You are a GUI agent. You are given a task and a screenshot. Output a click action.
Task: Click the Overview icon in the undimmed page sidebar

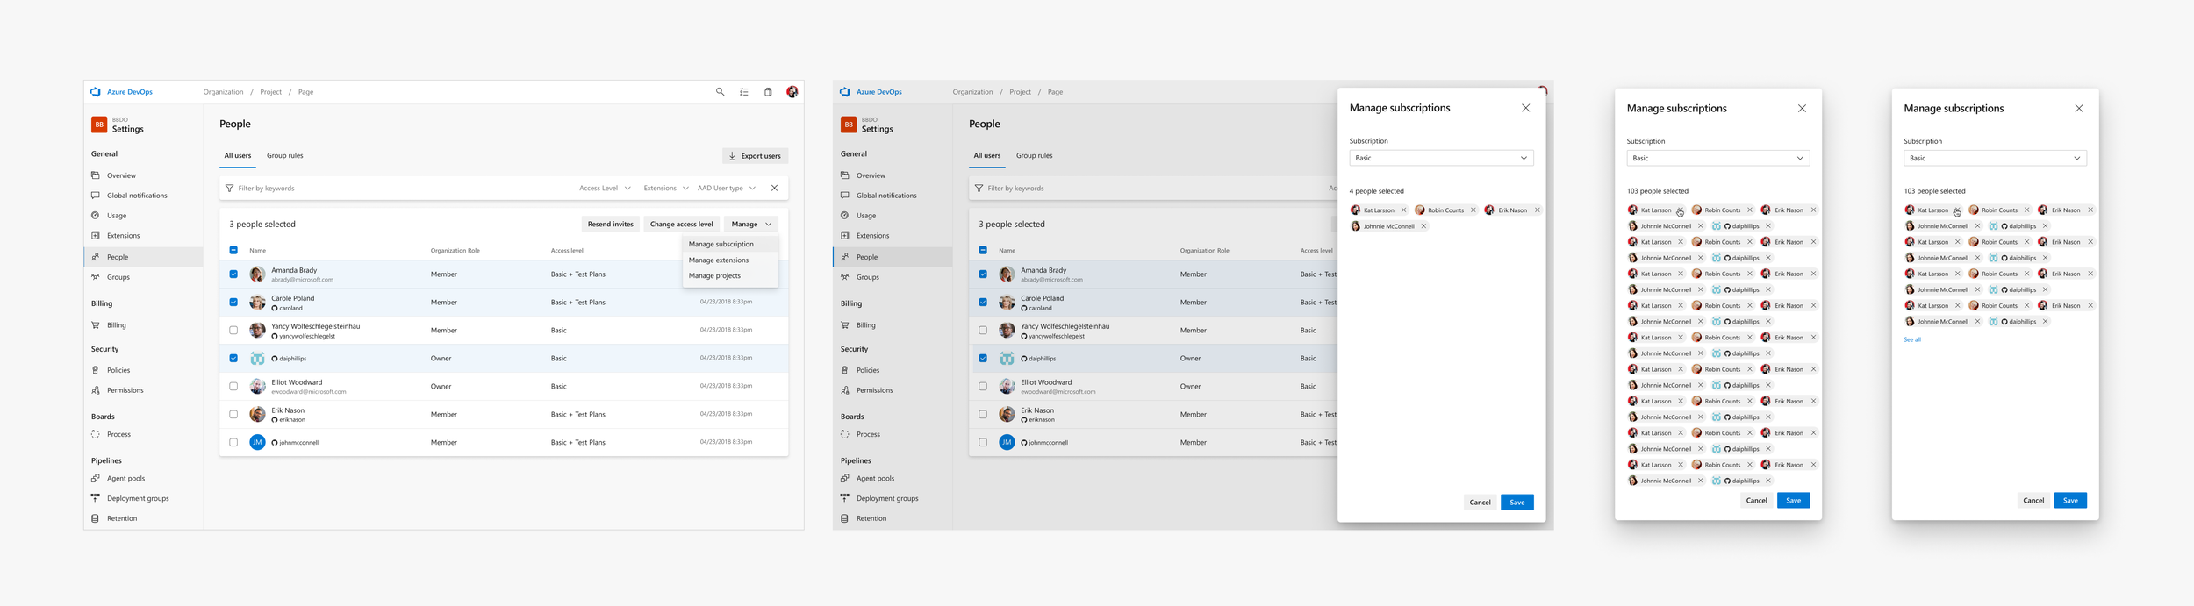coord(96,175)
